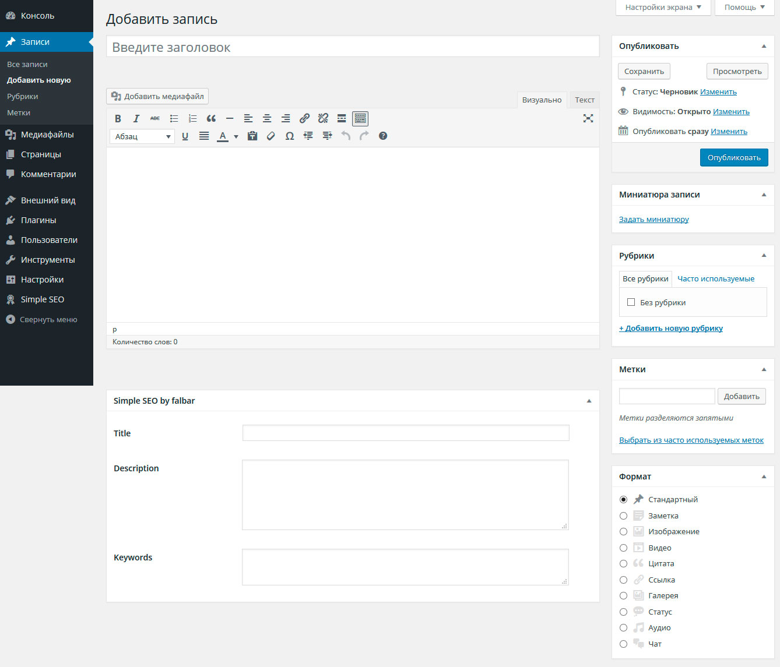This screenshot has height=667, width=780.
Task: Toggle bold formatting in editor toolbar
Action: pyautogui.click(x=118, y=118)
